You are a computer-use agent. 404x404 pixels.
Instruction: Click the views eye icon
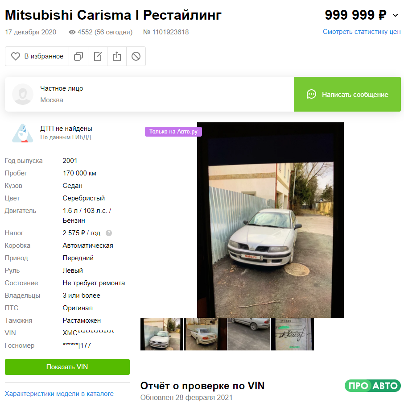(x=72, y=32)
